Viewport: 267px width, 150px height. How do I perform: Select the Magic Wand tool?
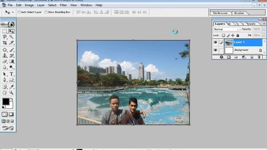pos(11,37)
